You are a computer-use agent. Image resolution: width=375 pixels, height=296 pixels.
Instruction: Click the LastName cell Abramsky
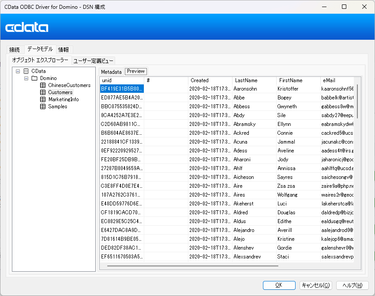[254, 124]
